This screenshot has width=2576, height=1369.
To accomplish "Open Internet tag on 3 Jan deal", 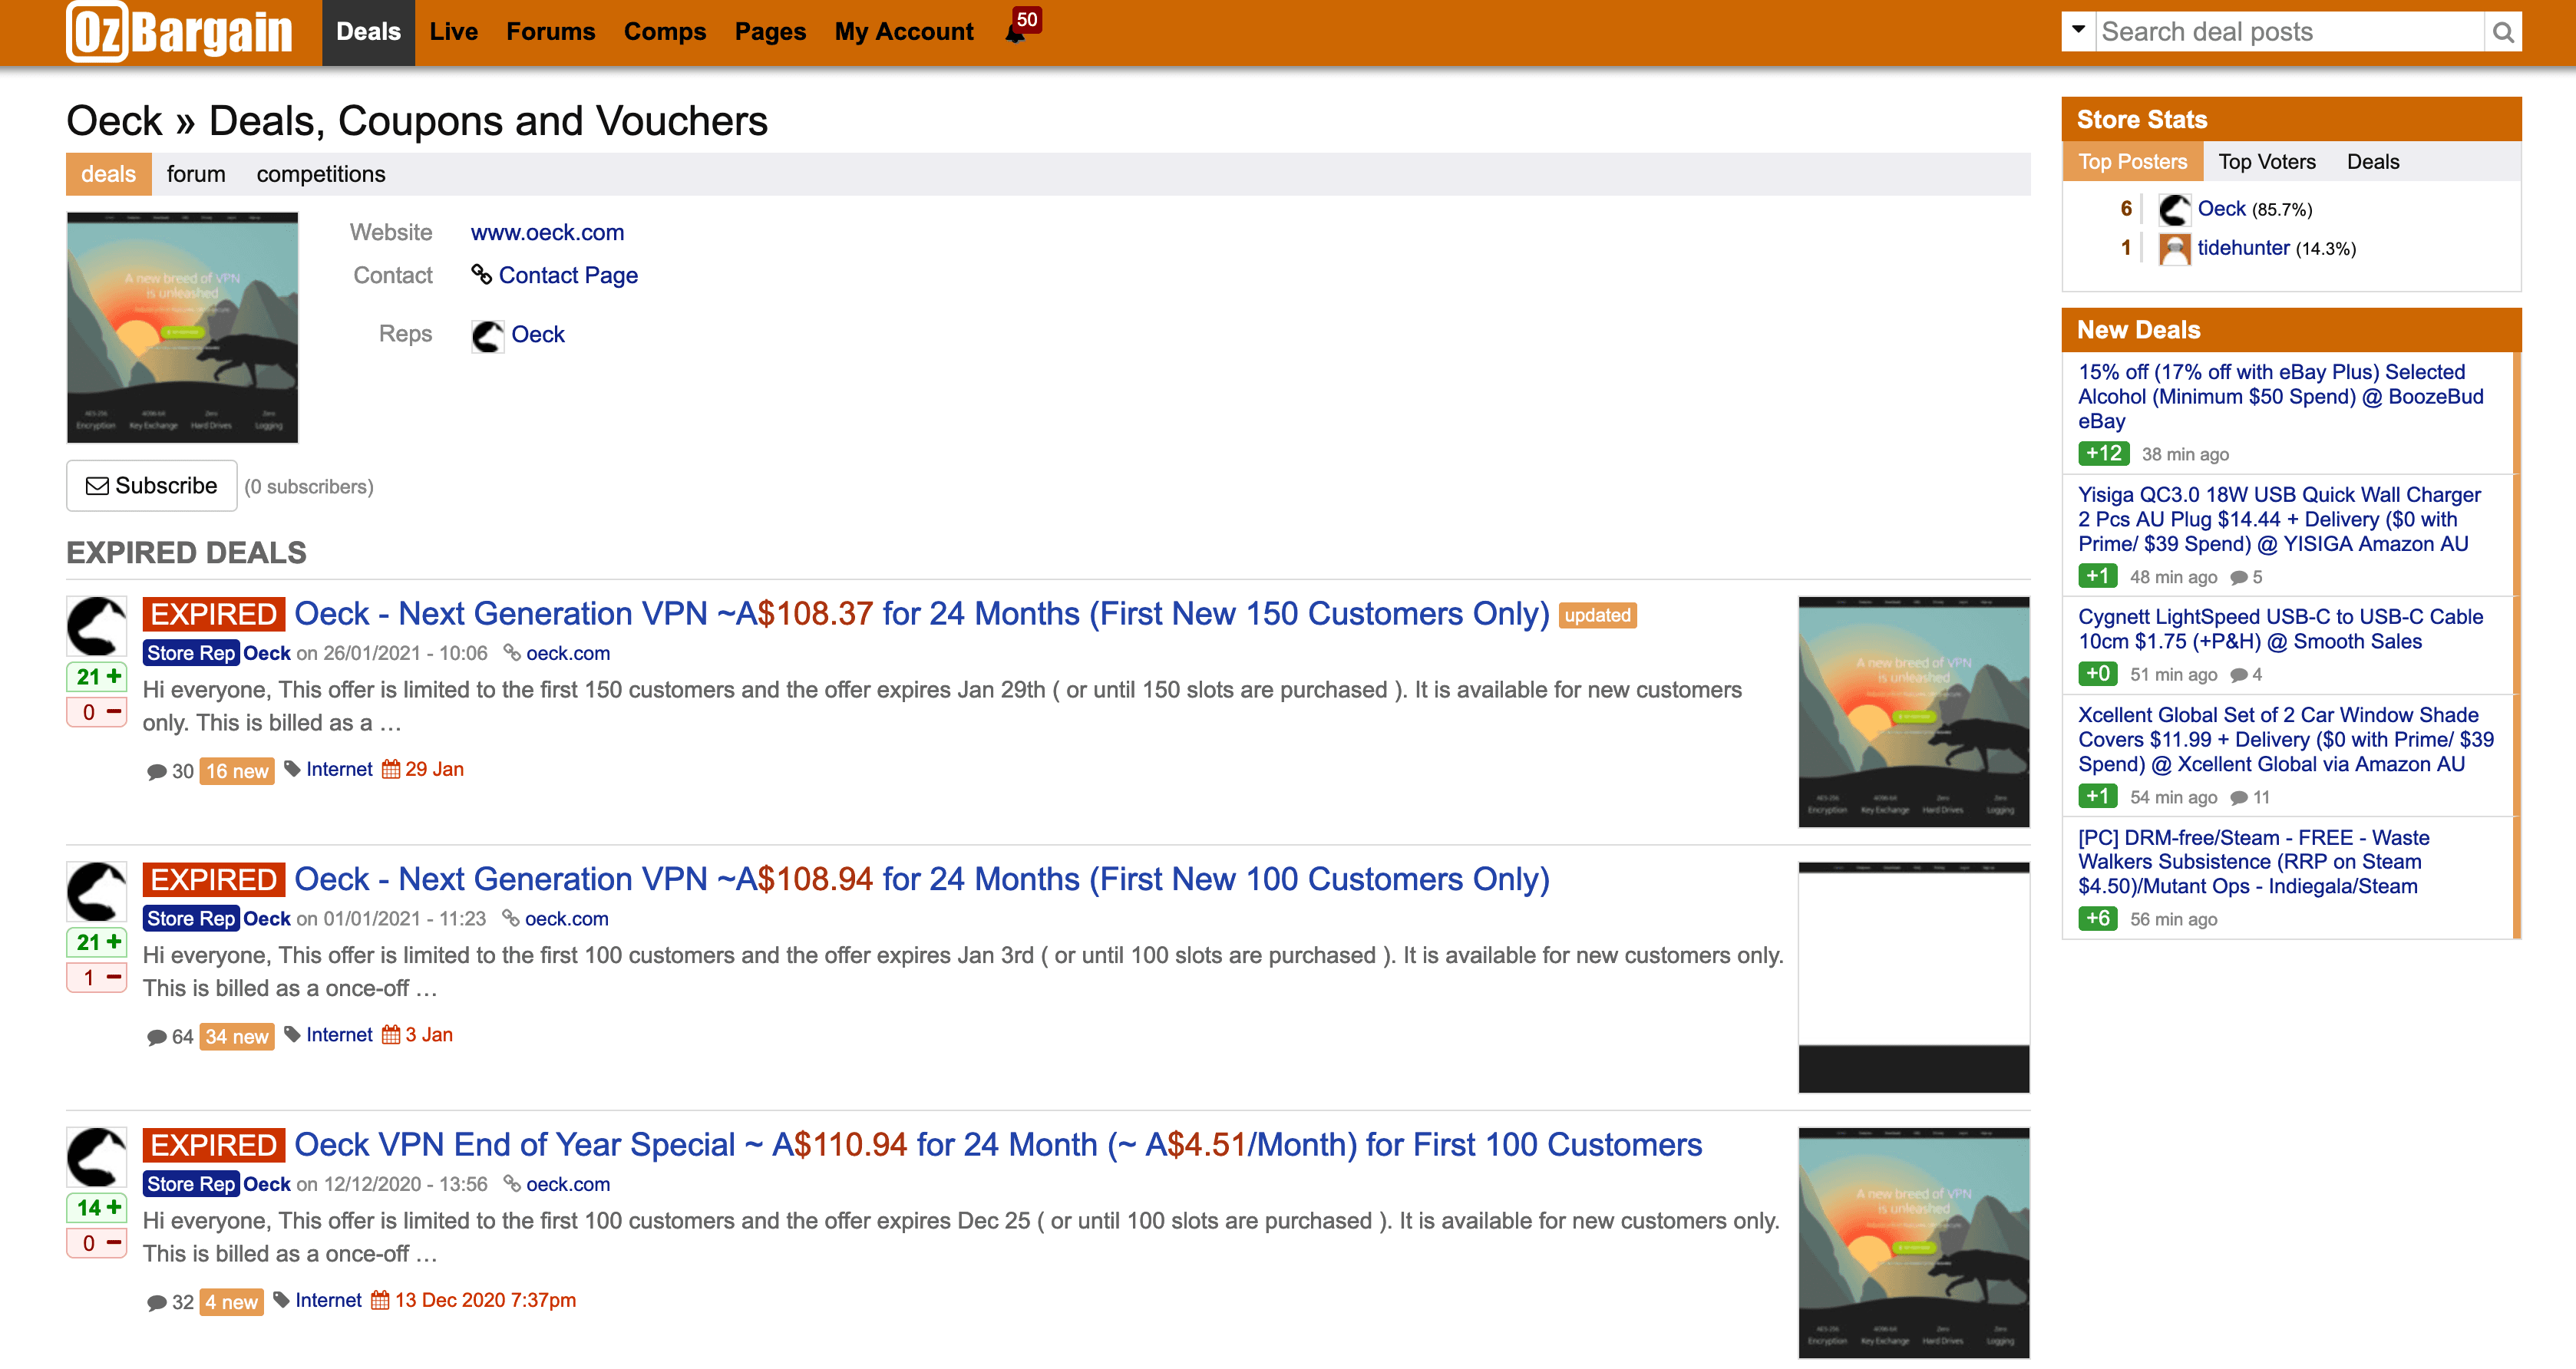I will click(x=339, y=1035).
